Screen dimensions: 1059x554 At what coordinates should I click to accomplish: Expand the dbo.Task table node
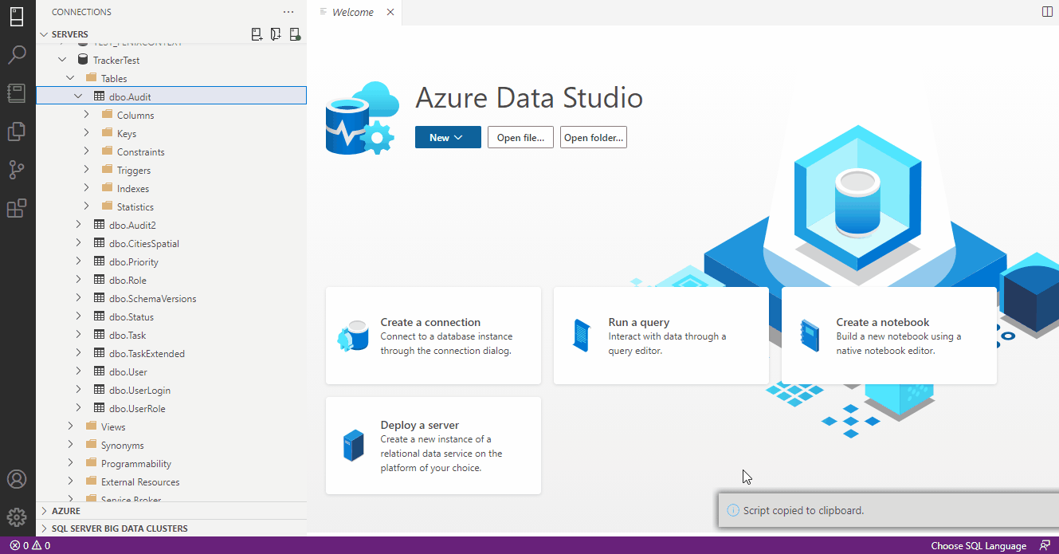78,335
